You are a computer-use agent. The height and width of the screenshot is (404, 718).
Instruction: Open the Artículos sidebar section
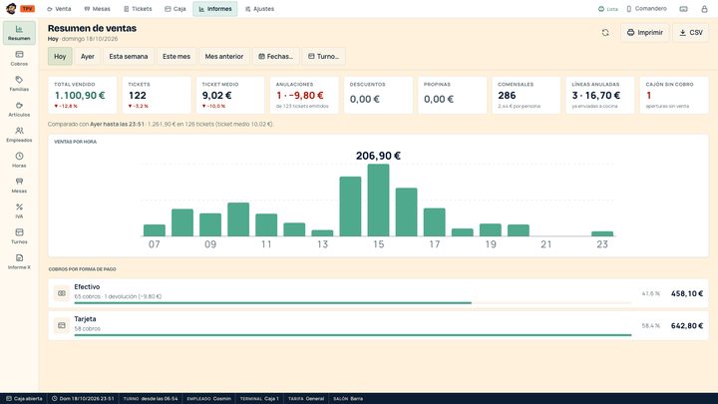[x=19, y=109]
